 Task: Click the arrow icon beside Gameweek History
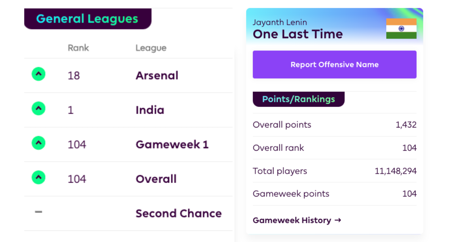[338, 220]
